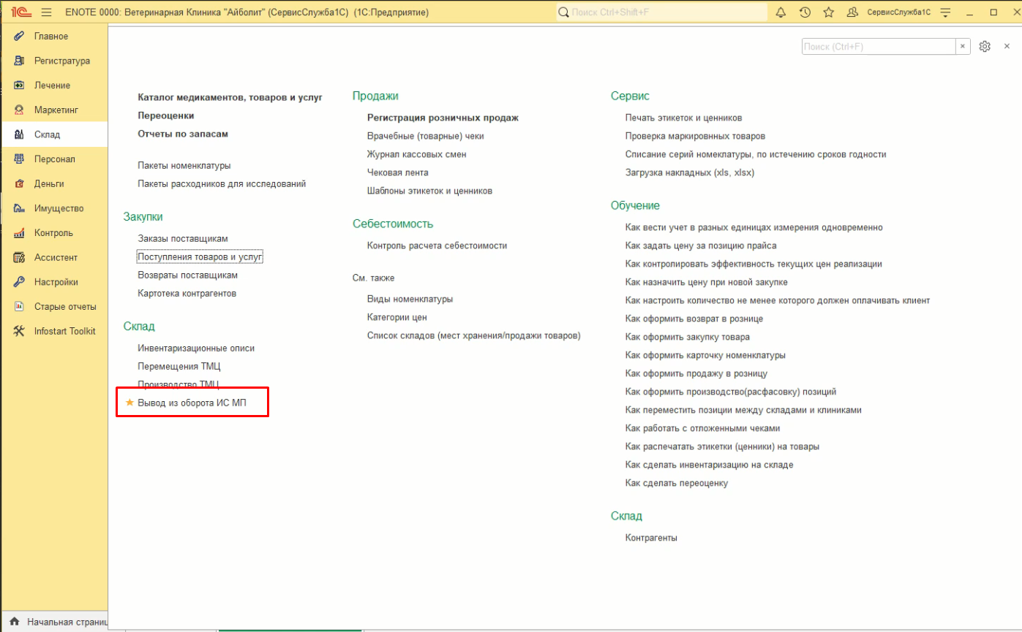
Task: Click the gear settings icon
Action: coord(985,47)
